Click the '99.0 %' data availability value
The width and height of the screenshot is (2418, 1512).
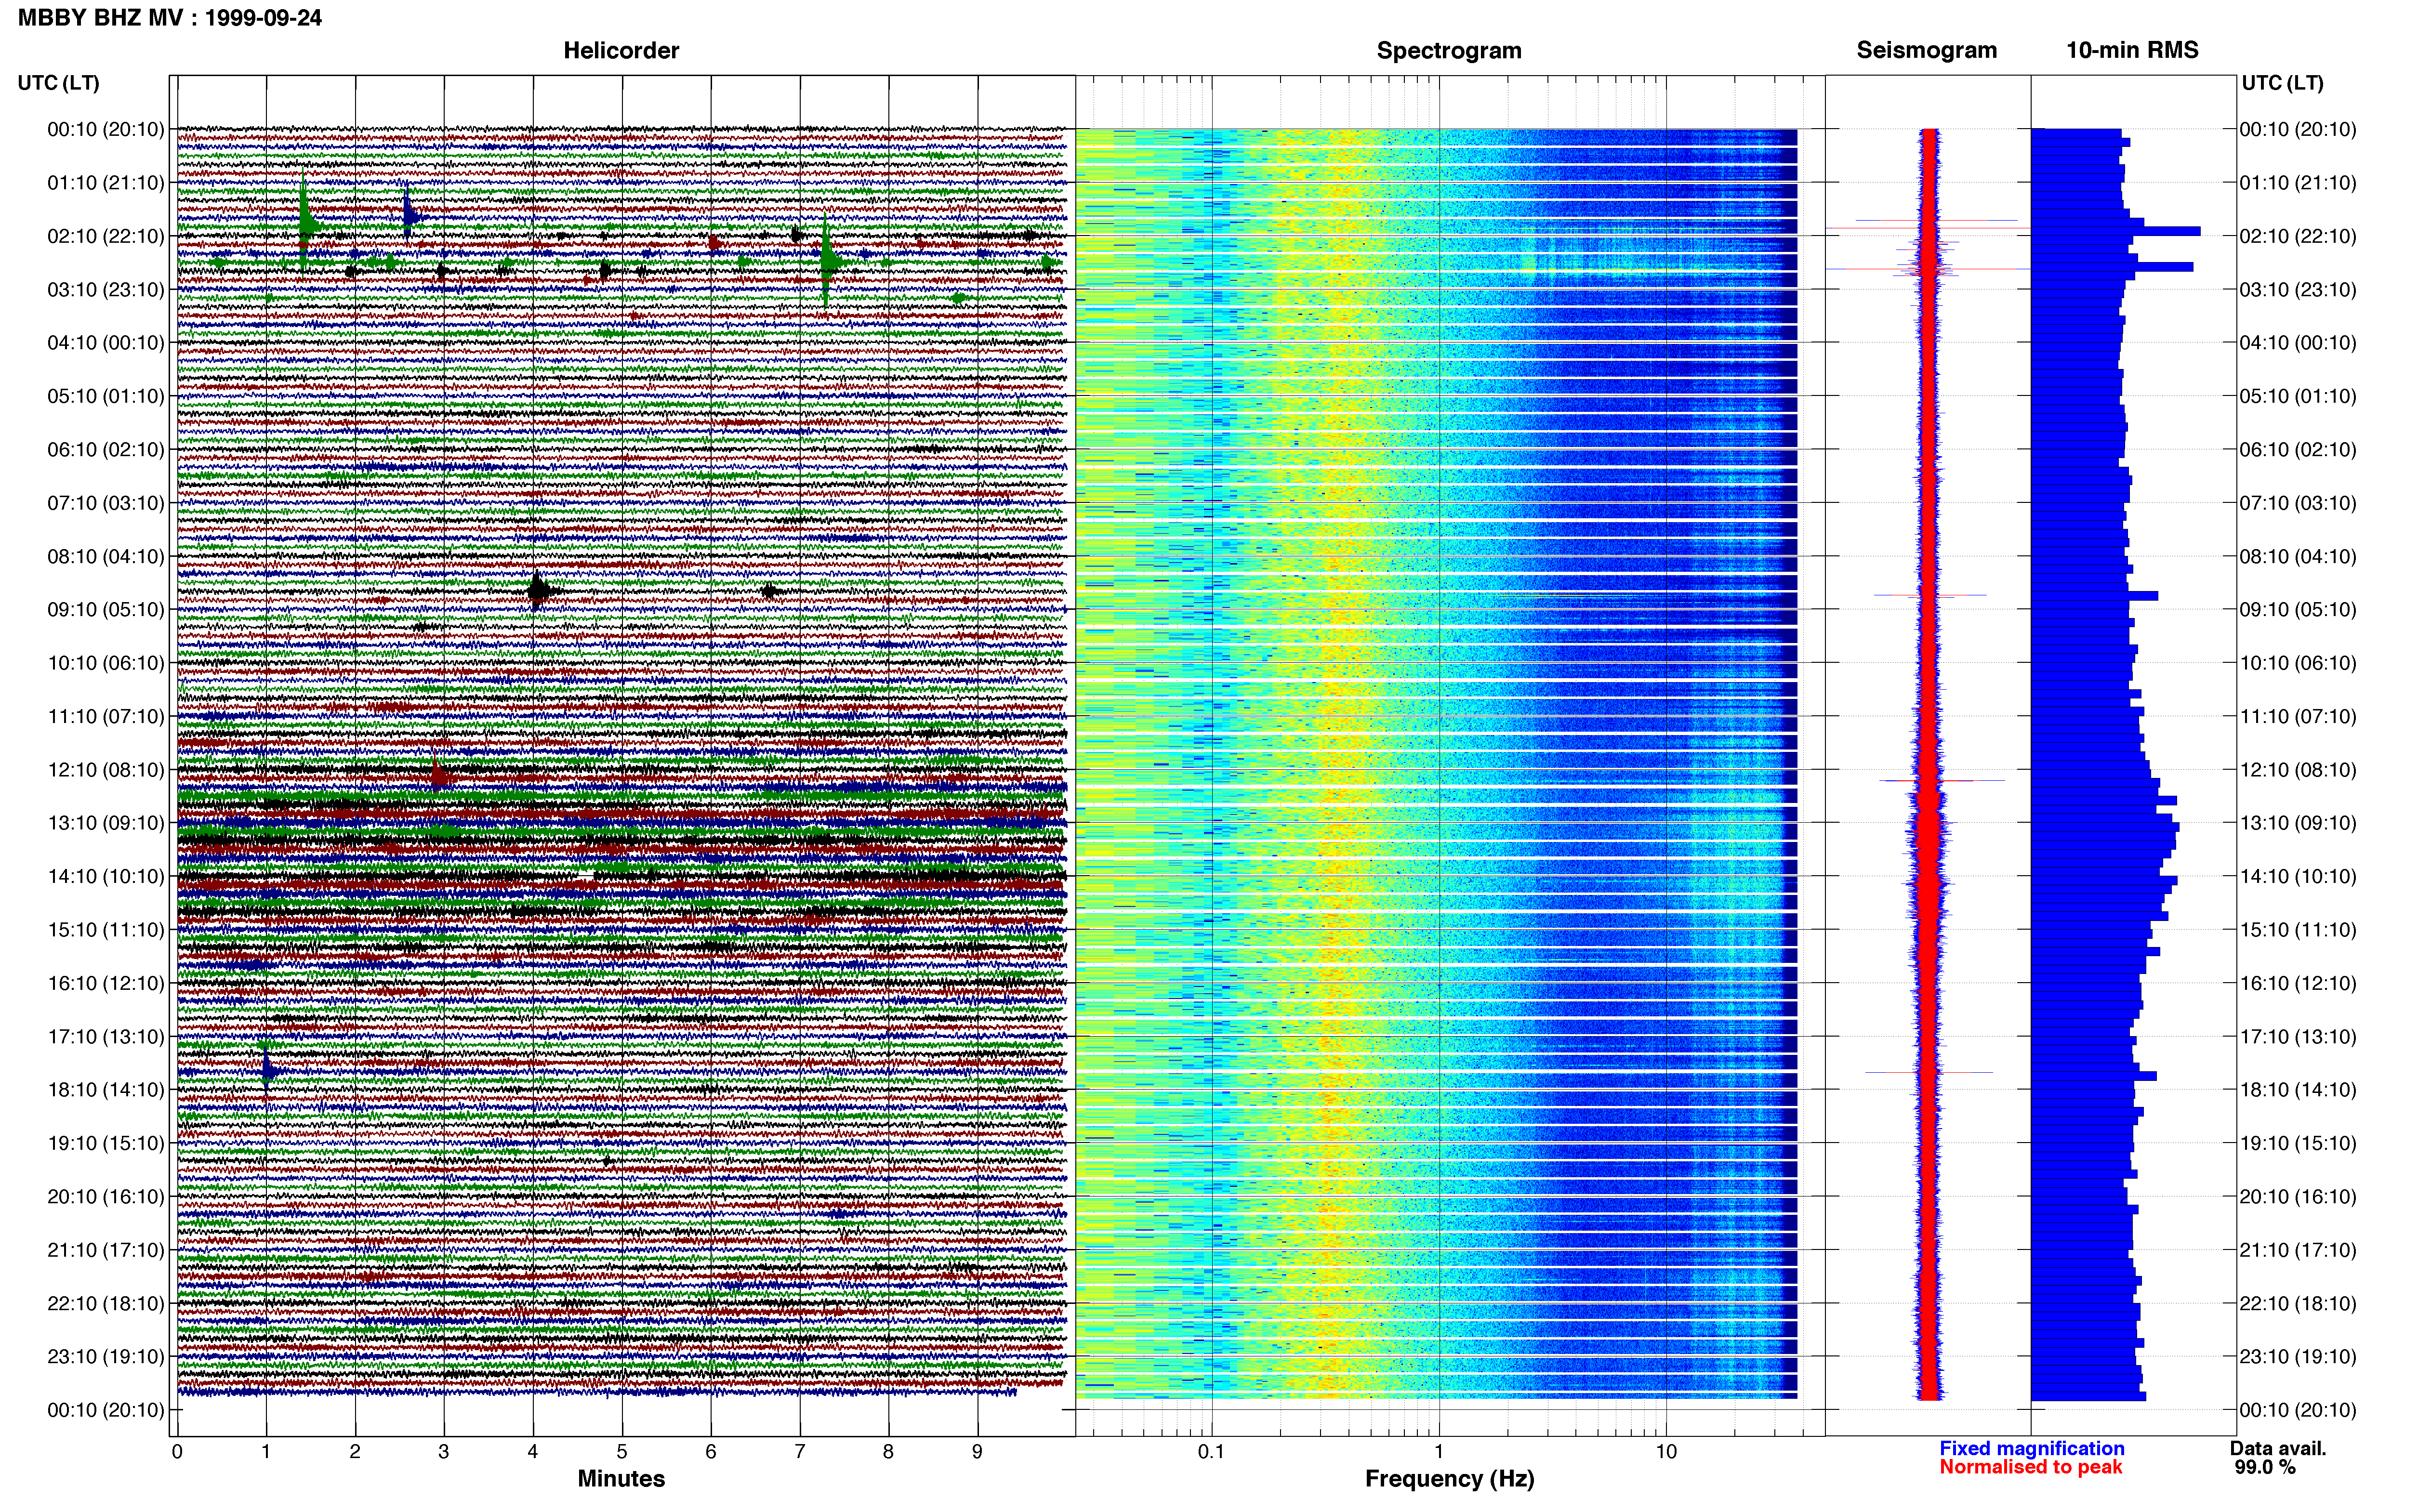pos(2265,1467)
